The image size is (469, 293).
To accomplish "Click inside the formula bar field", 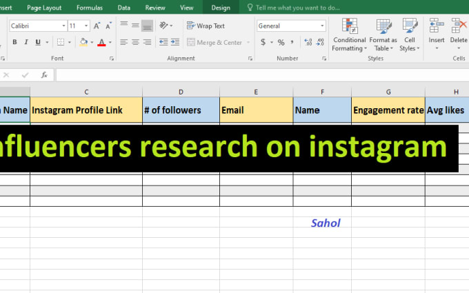I will (x=262, y=75).
